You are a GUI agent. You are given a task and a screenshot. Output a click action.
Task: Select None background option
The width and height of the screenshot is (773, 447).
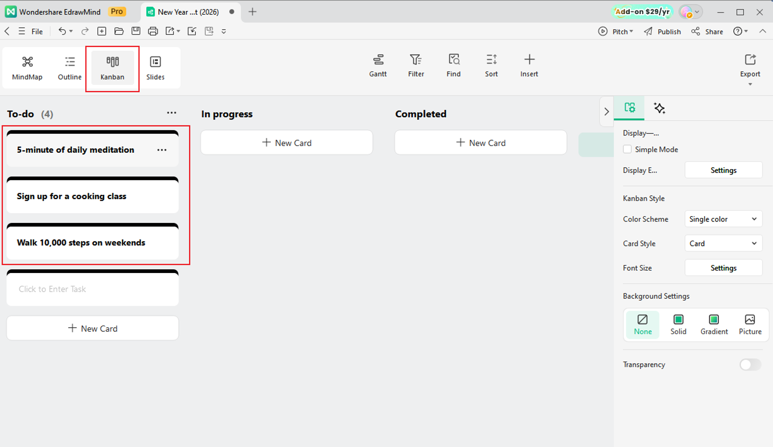(642, 324)
